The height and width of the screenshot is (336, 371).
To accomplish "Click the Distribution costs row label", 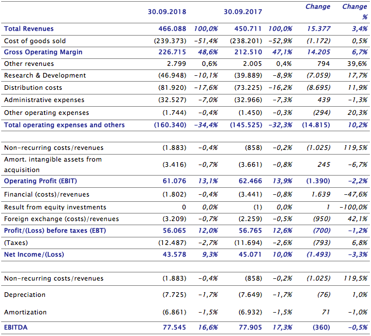I will [x=33, y=88].
